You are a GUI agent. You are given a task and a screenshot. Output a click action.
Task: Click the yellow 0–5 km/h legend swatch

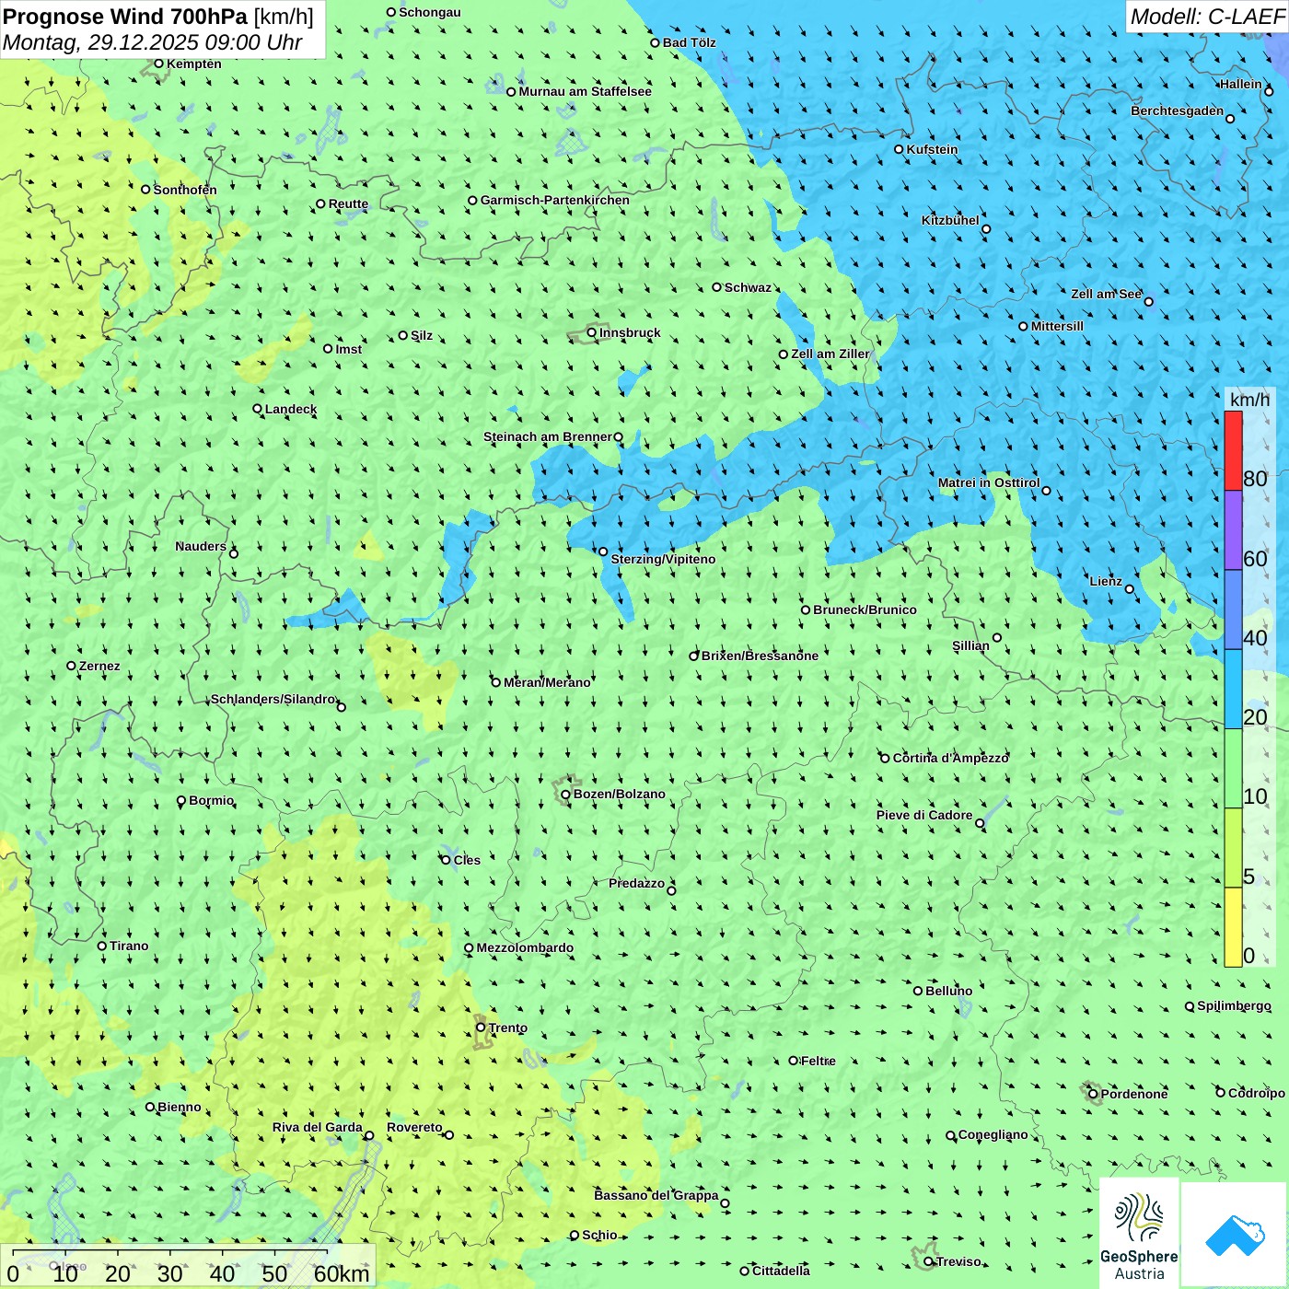click(x=1233, y=926)
